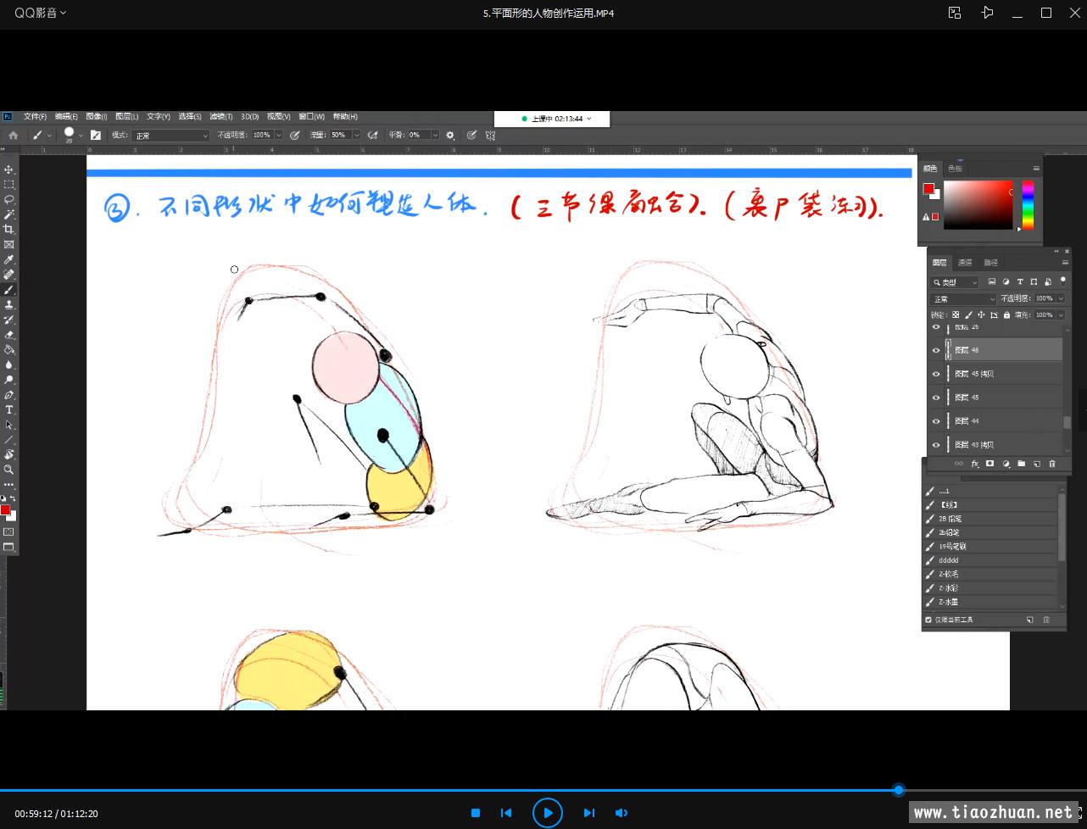Delete layer using the trash icon

pos(1052,464)
